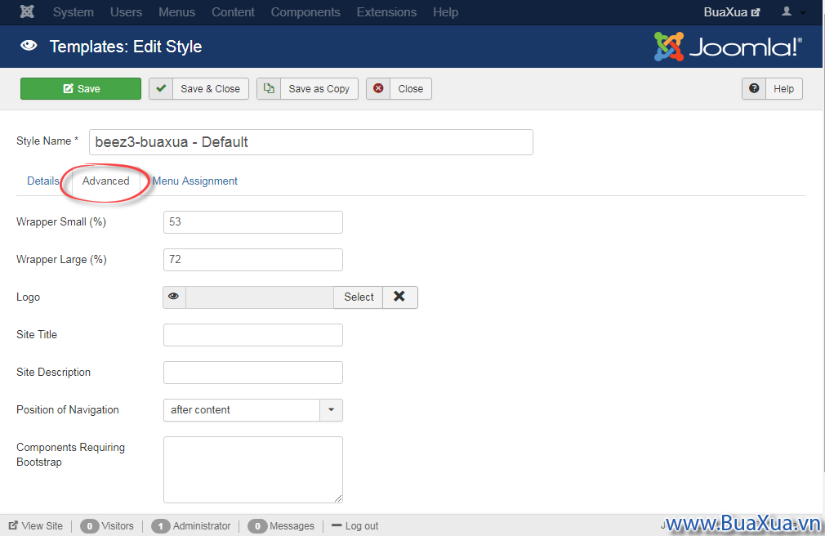This screenshot has width=825, height=536.
Task: Open the Help menu in top bar
Action: 446,12
